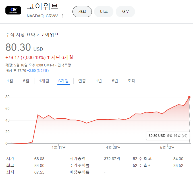
Task: Switch to the 비교 compare tab
Action: 104,12
